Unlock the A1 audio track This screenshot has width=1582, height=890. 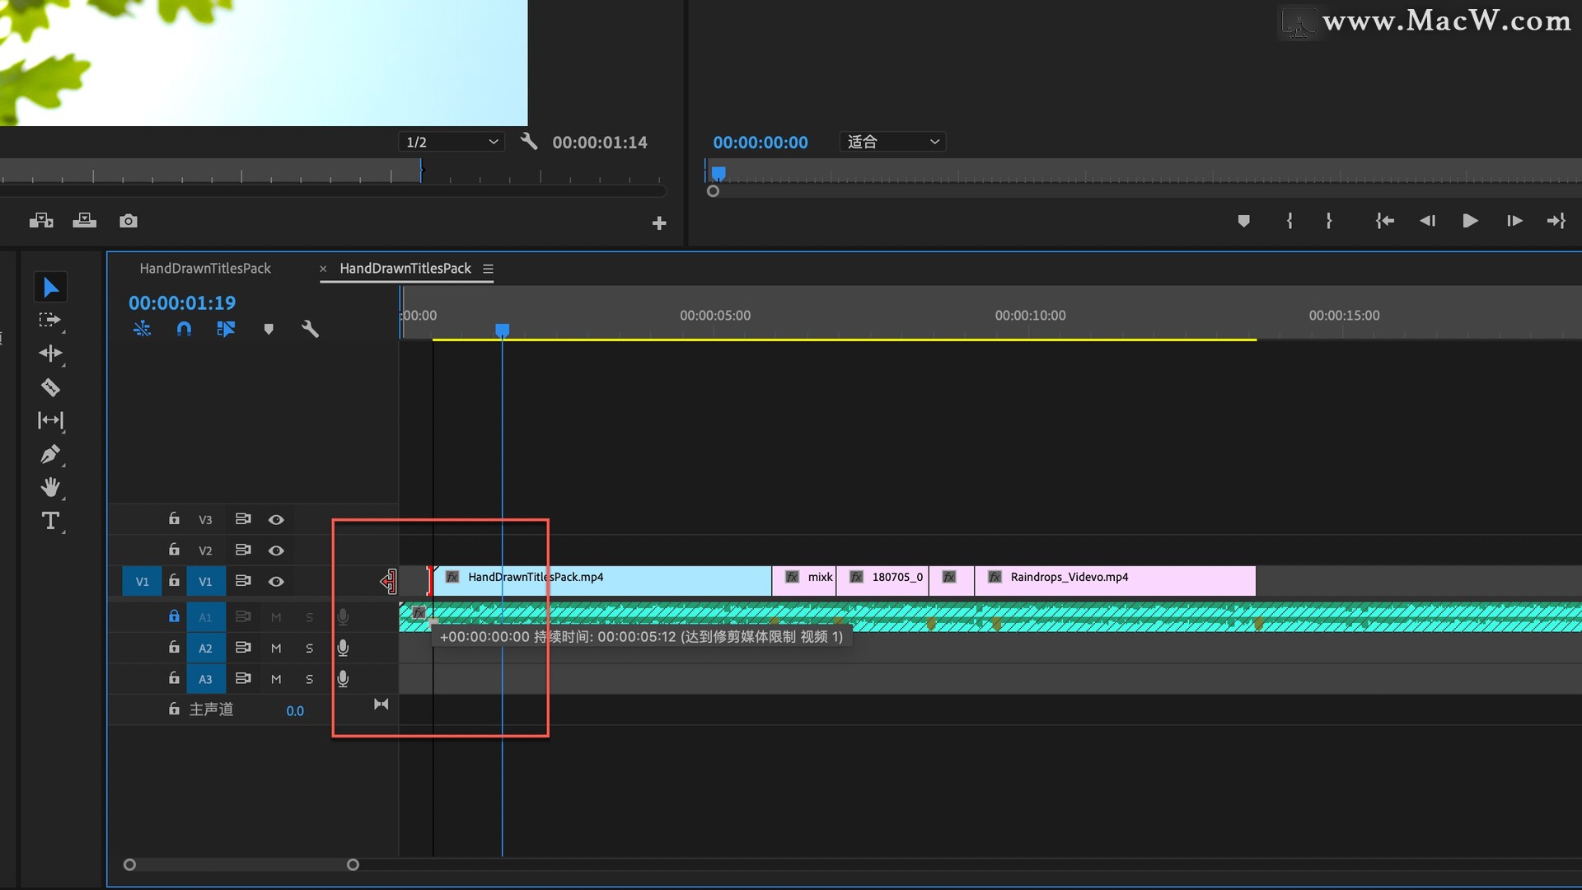174,616
